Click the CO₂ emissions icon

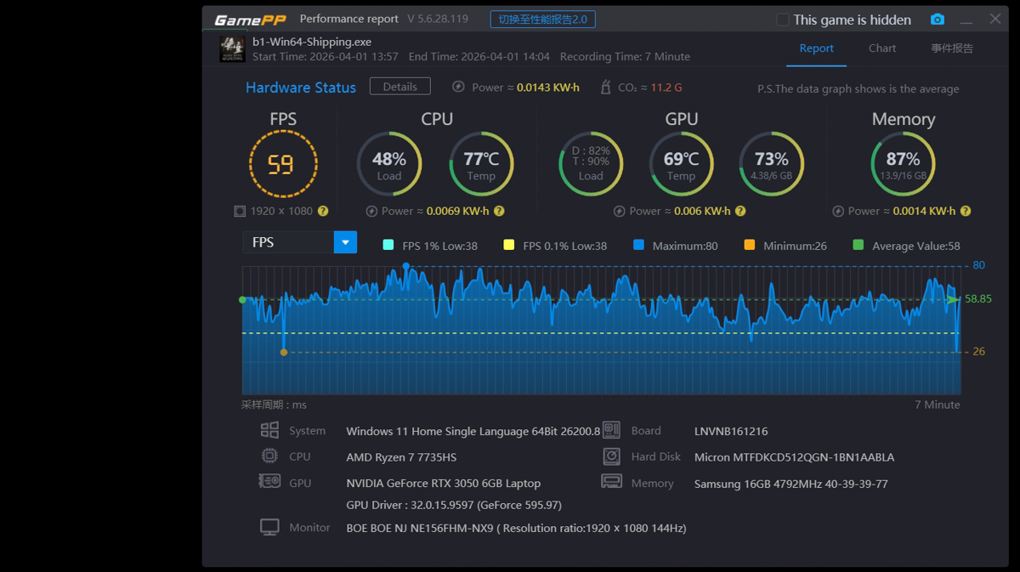[x=605, y=87]
